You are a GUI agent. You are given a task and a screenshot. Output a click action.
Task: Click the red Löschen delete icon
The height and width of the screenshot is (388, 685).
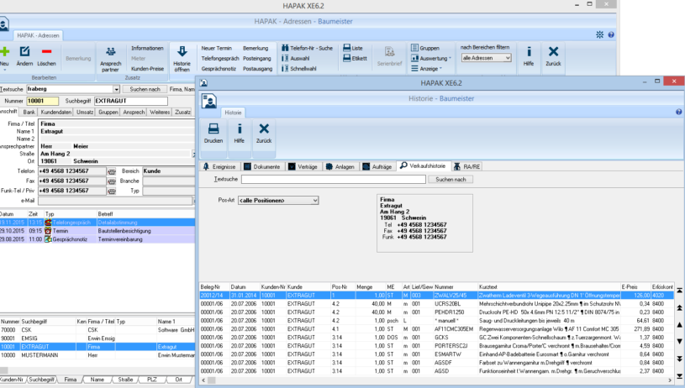click(x=46, y=51)
